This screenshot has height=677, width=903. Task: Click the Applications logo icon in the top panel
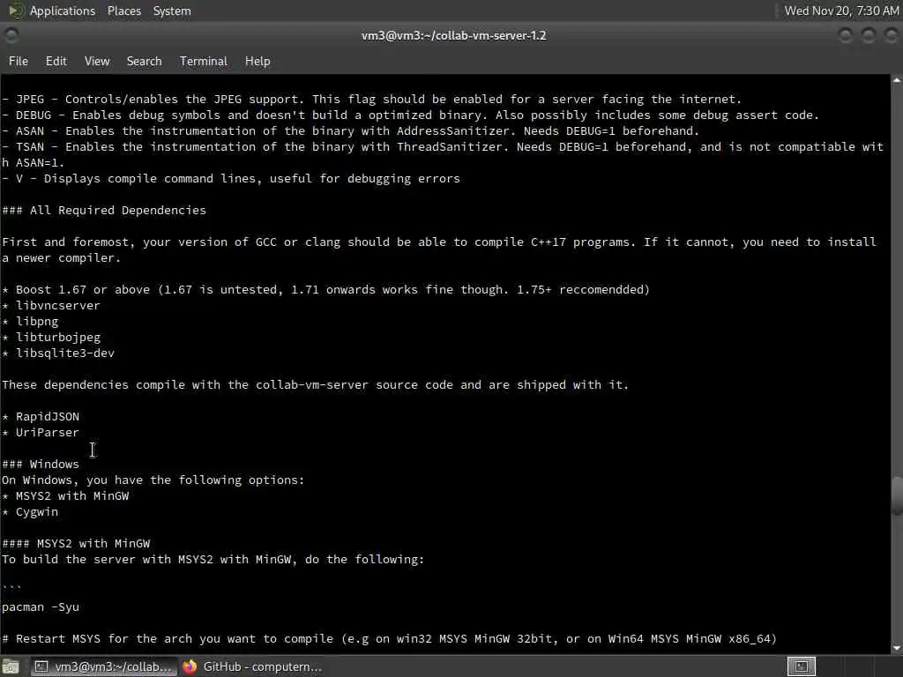[x=16, y=11]
